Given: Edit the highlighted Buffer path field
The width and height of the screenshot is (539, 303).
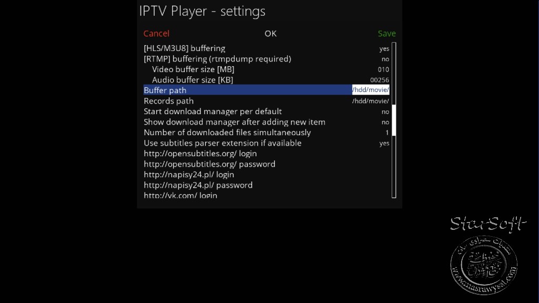Looking at the screenshot, I should [266, 90].
